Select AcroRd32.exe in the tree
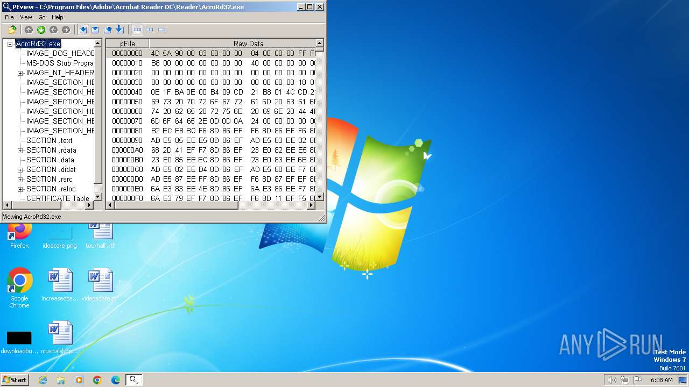Image resolution: width=689 pixels, height=387 pixels. (38, 44)
